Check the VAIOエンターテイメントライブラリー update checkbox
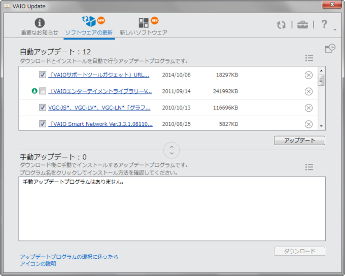 43,91
